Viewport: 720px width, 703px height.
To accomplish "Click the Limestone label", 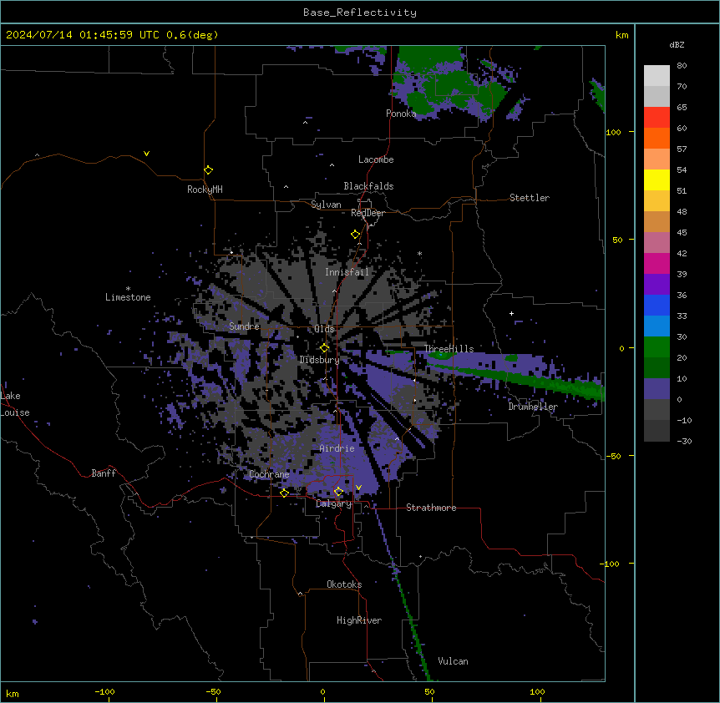I will (x=128, y=297).
